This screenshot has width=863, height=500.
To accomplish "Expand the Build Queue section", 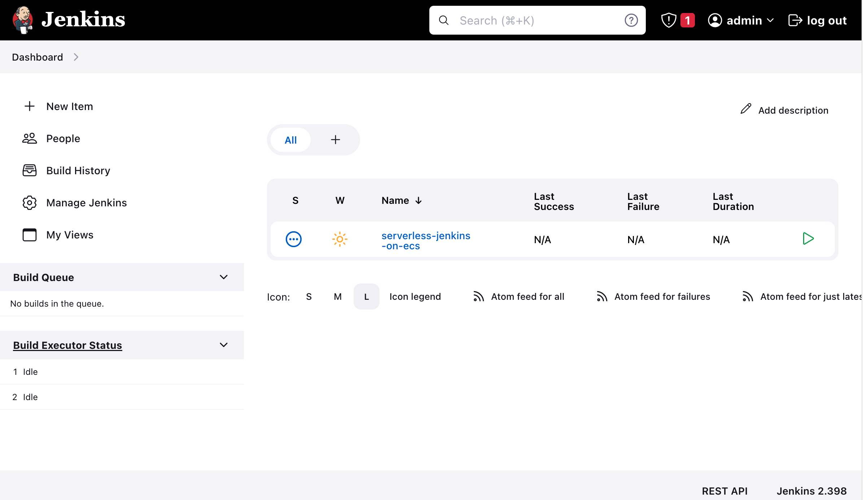I will [223, 277].
